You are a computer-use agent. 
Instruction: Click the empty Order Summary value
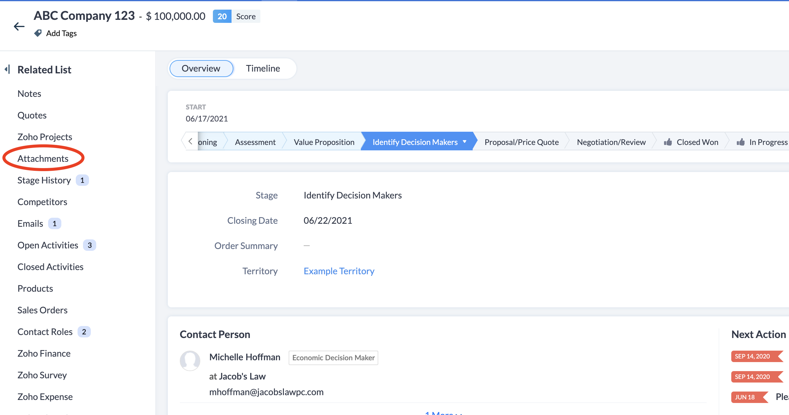pos(307,246)
